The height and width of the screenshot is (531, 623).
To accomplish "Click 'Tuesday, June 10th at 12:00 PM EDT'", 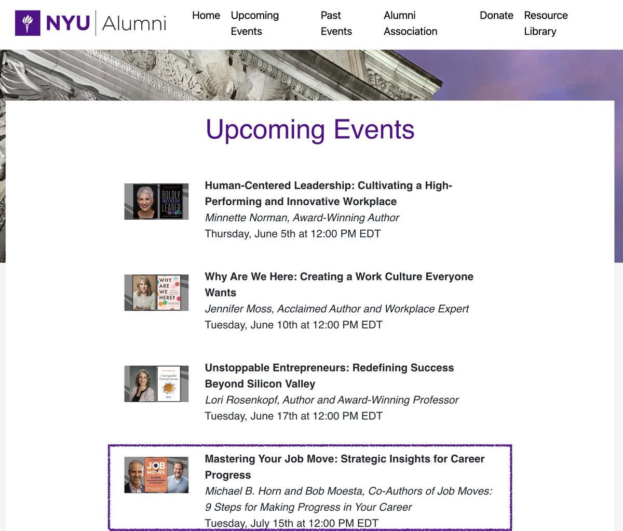I will 294,325.
